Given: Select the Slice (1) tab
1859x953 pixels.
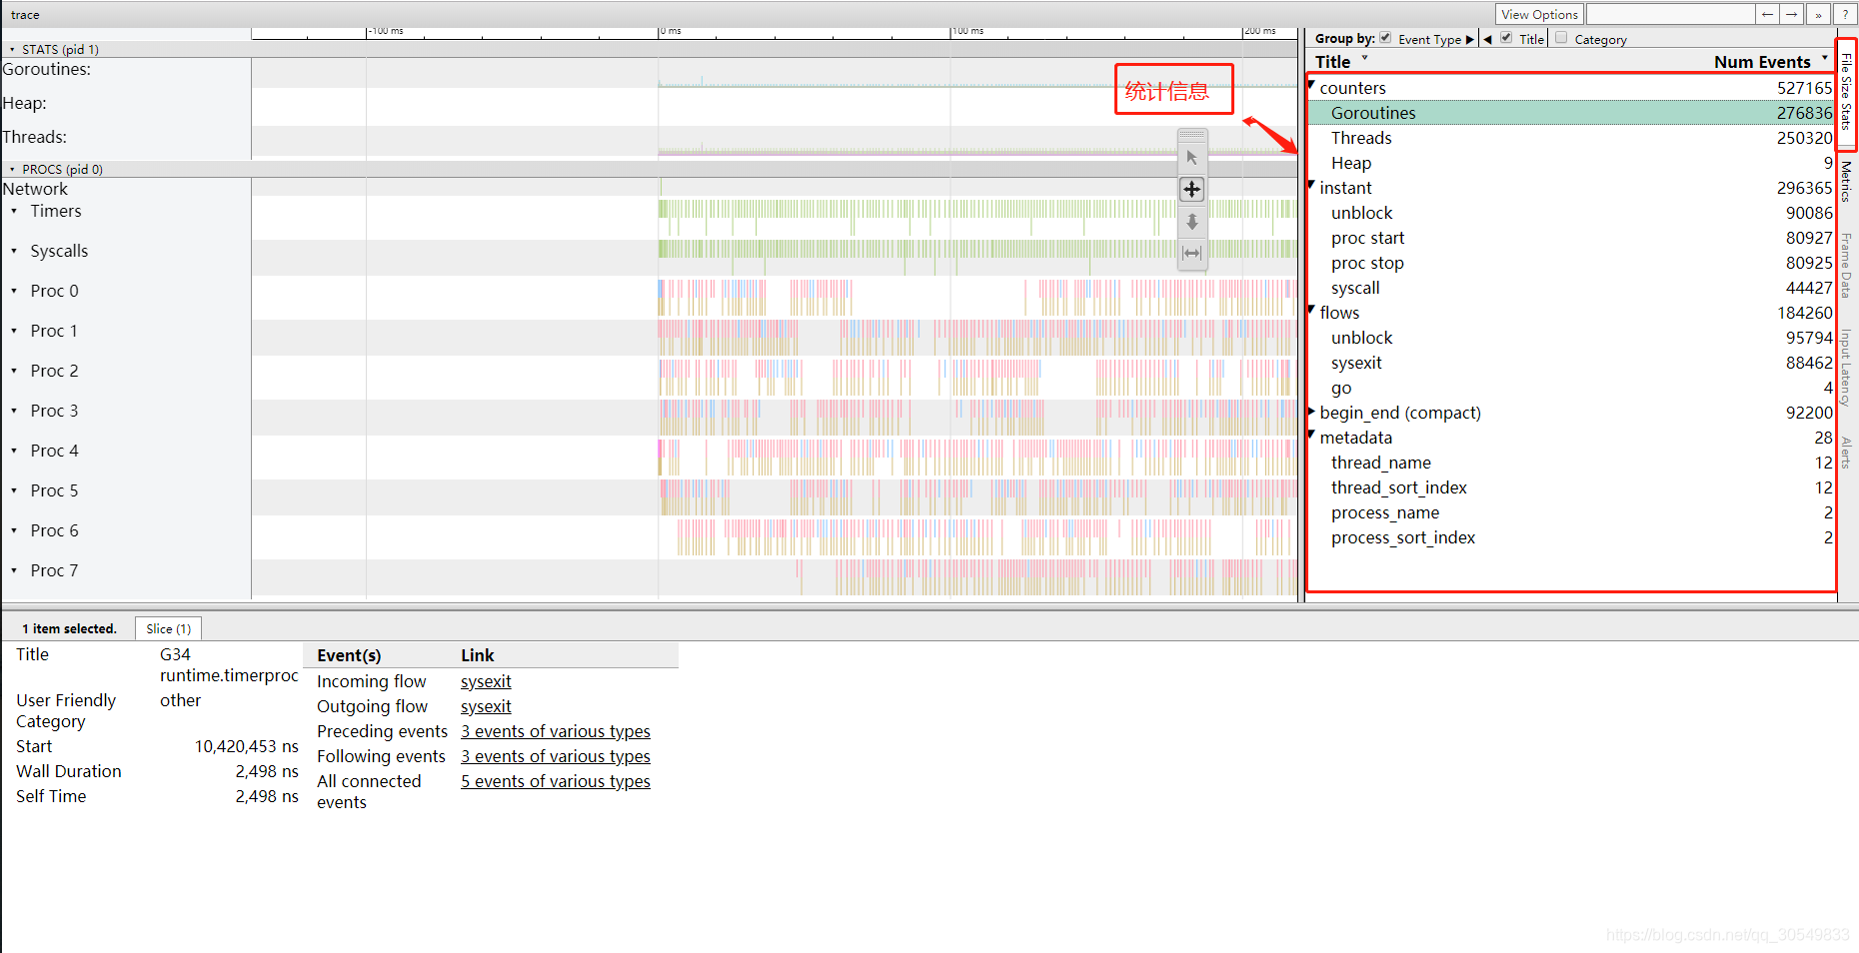Looking at the screenshot, I should tap(168, 628).
